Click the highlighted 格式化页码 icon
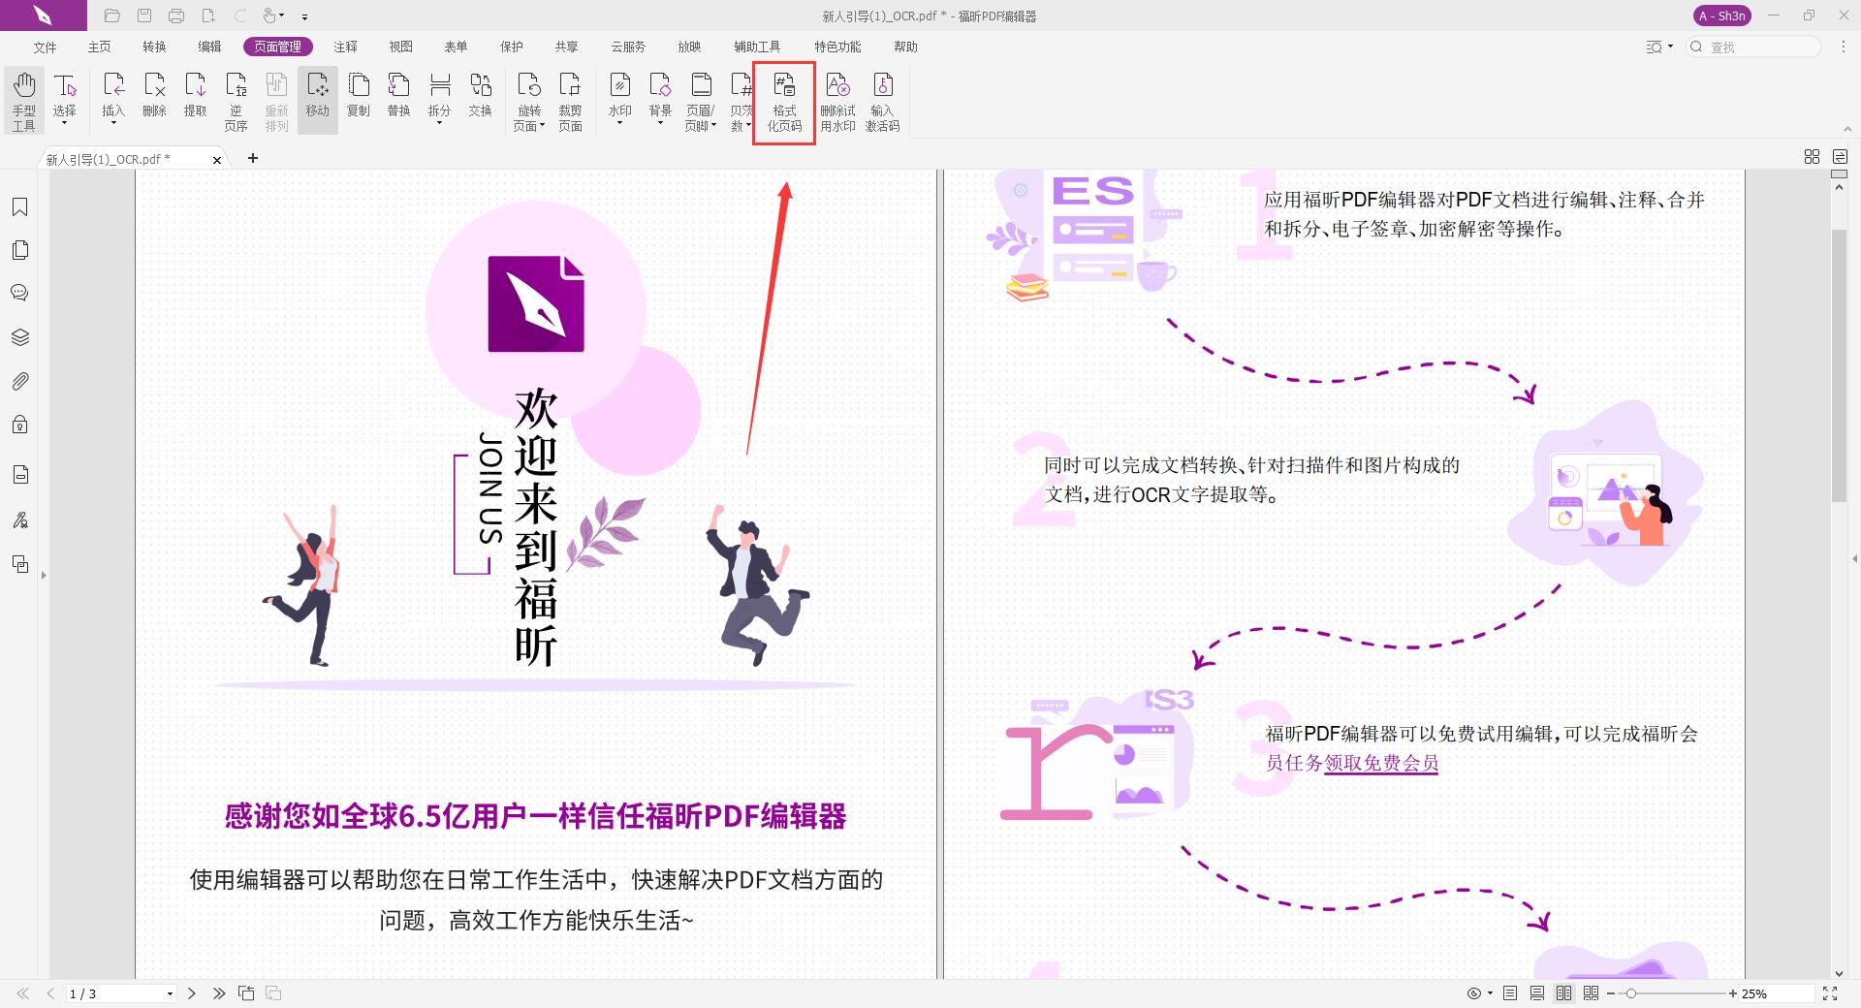 click(x=783, y=102)
